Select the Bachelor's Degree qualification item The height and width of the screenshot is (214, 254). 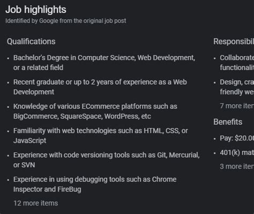[x=104, y=63]
